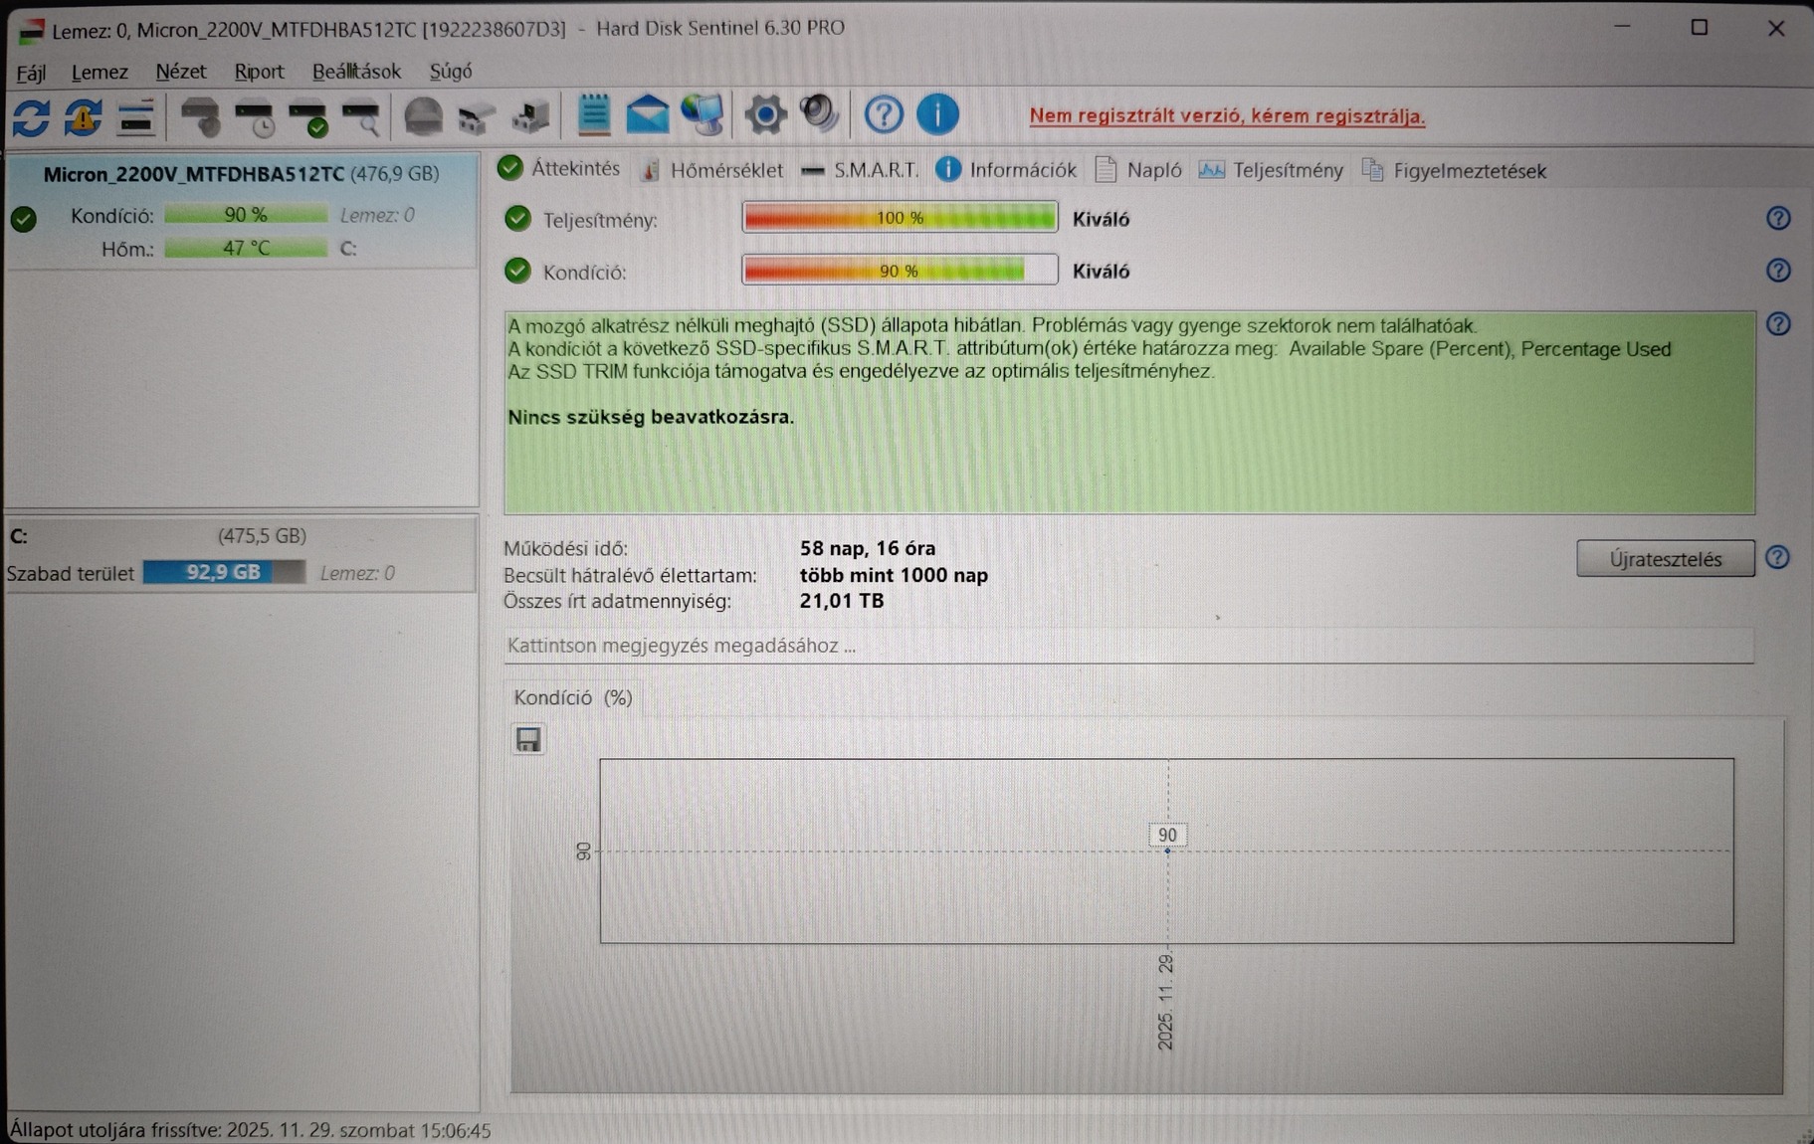Switch to the Teljesítmény tab
1814x1144 pixels.
1271,170
